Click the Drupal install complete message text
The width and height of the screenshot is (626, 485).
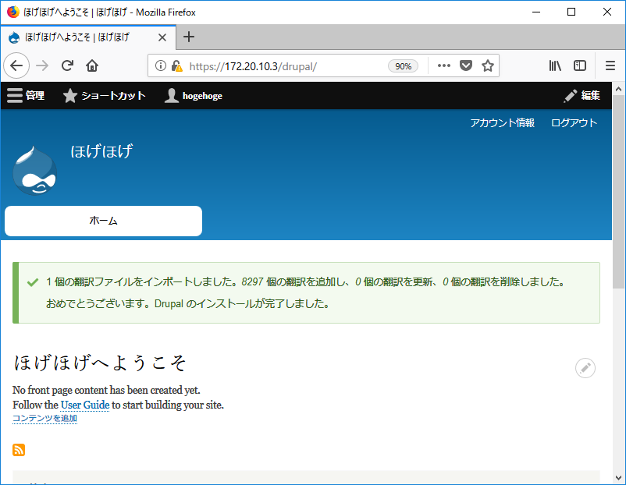188,304
